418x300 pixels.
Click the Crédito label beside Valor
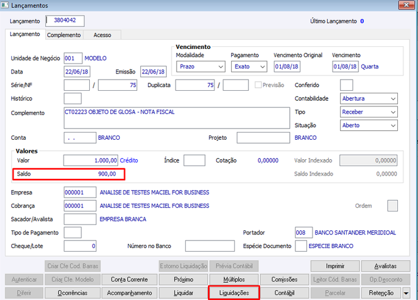point(129,160)
